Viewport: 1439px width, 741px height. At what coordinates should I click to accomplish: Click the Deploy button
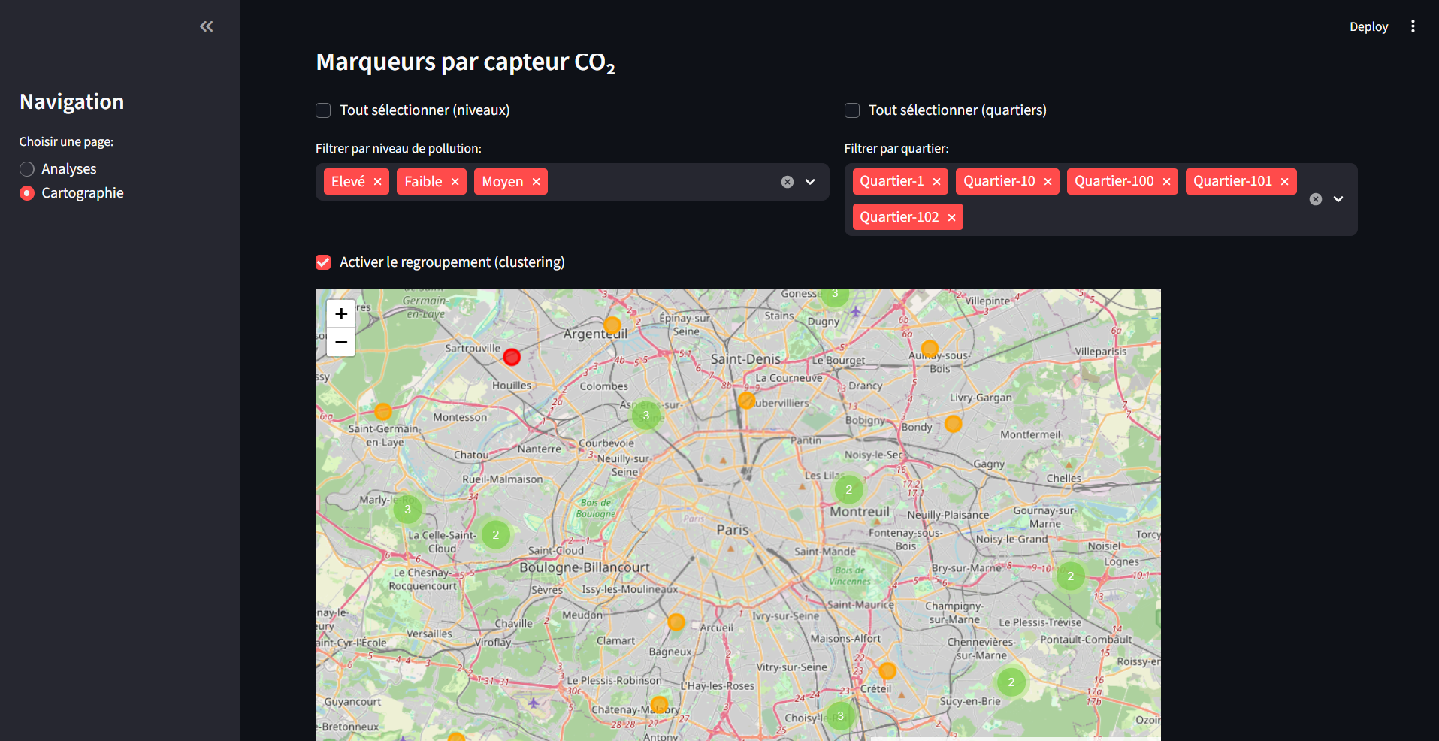click(1368, 26)
